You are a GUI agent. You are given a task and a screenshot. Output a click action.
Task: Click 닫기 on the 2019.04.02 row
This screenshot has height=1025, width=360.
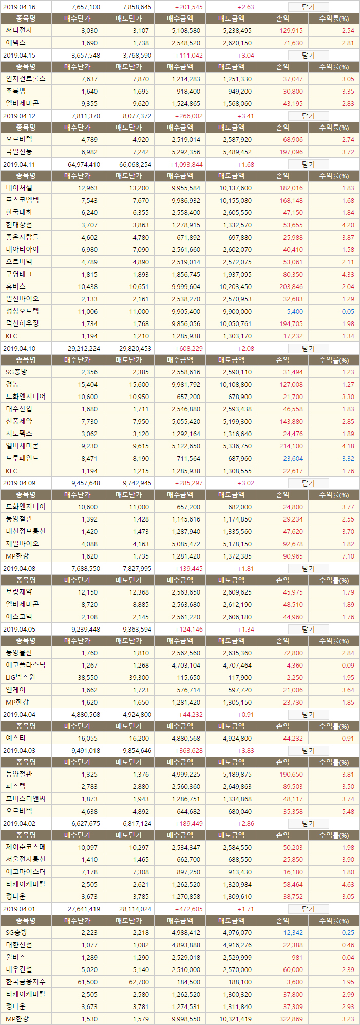[308, 824]
